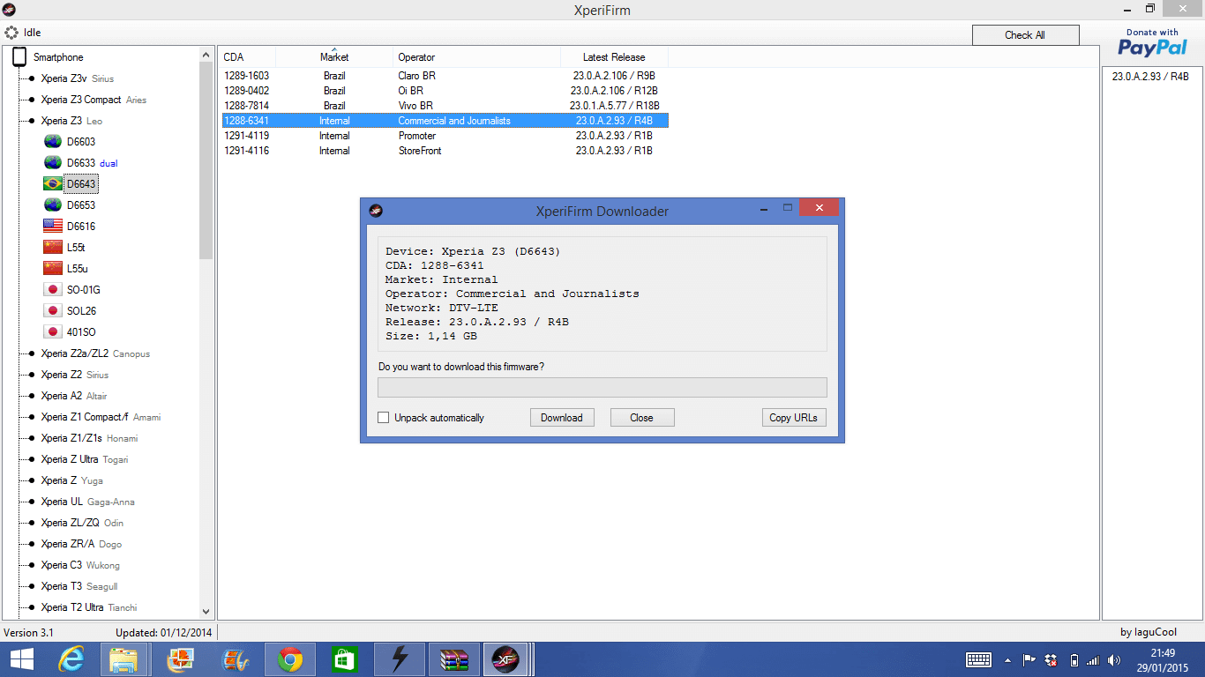Click the globe icon beside D6603
The width and height of the screenshot is (1205, 677).
53,142
